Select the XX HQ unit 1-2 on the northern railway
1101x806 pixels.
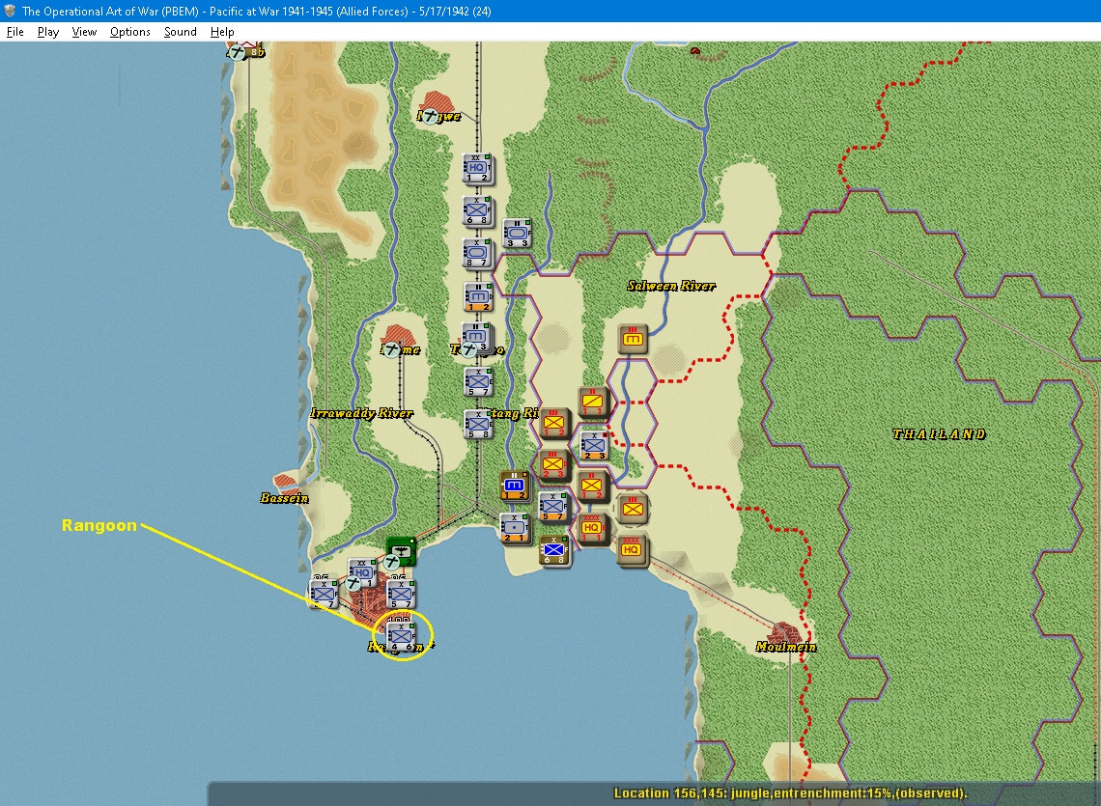point(477,169)
